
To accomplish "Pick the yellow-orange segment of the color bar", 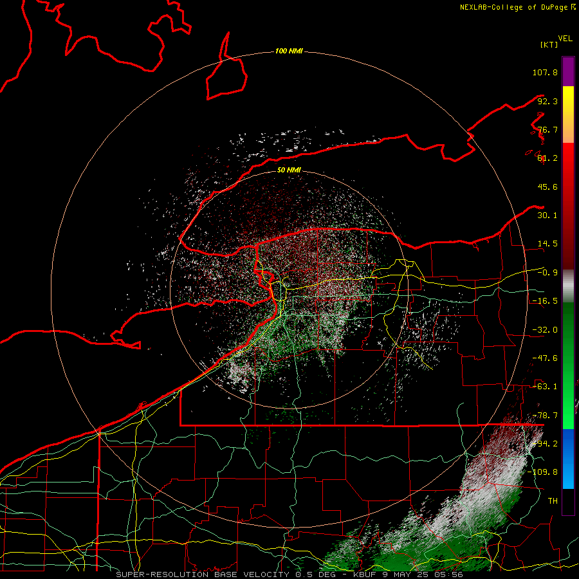I will pos(568,115).
